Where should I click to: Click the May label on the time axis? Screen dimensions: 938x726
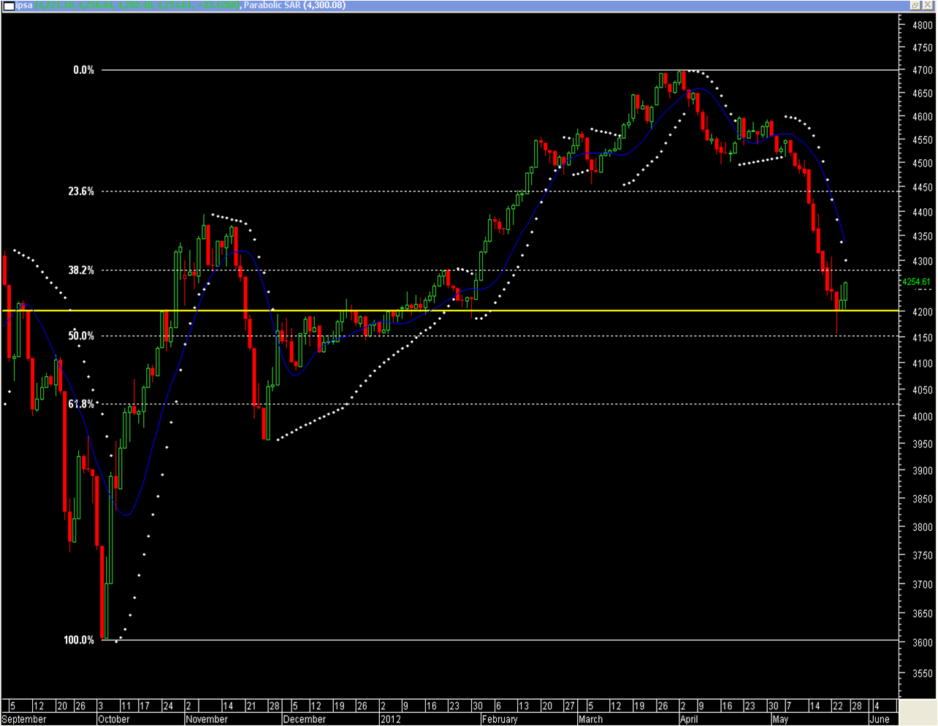[780, 719]
